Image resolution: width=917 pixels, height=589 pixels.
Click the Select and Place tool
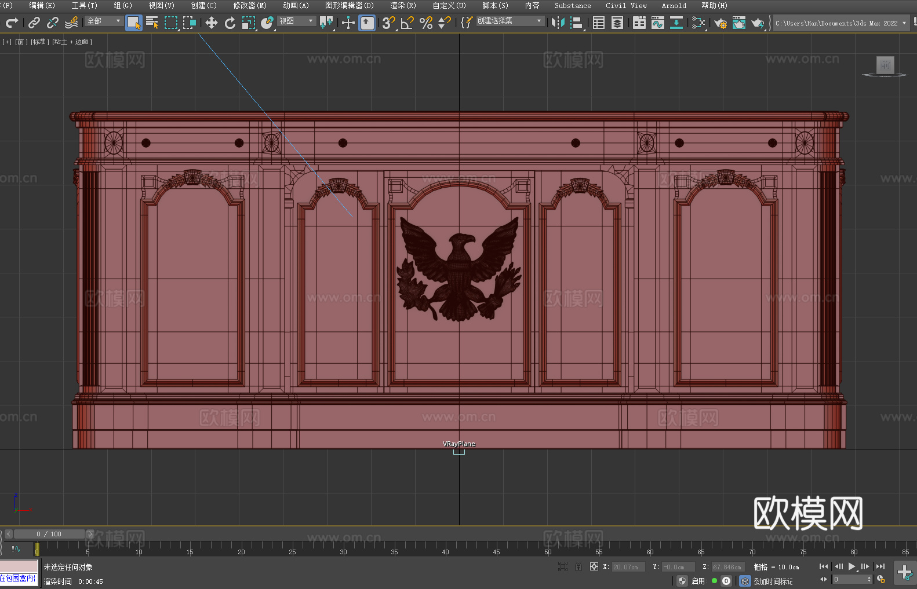[x=267, y=23]
